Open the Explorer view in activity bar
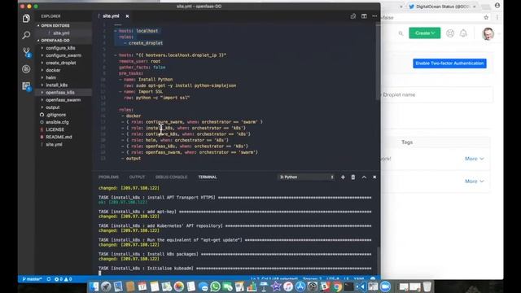521x293 pixels. (26, 18)
